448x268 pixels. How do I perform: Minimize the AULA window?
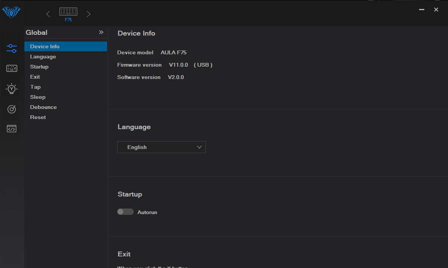pyautogui.click(x=421, y=10)
